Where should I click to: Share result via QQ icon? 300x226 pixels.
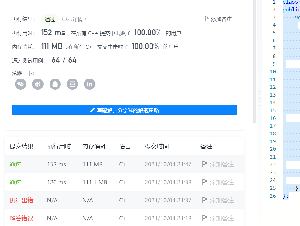pos(55,84)
